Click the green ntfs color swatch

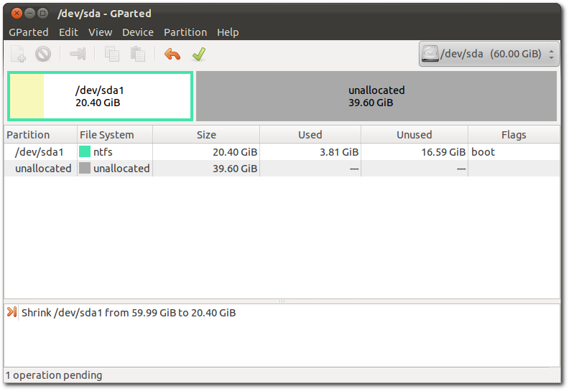[x=85, y=151]
